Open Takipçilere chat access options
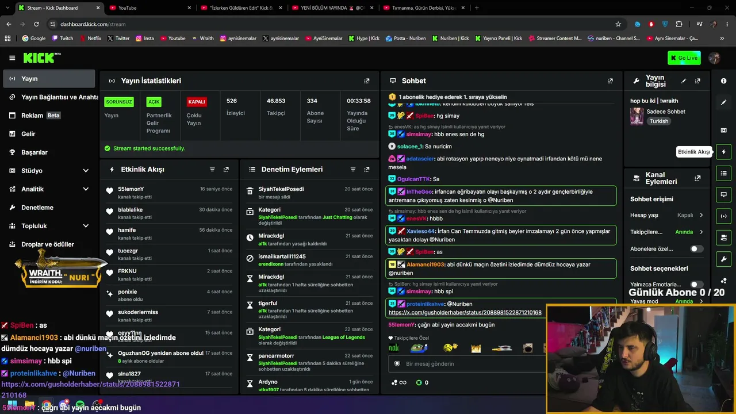Image resolution: width=736 pixels, height=414 pixels. pos(667,232)
